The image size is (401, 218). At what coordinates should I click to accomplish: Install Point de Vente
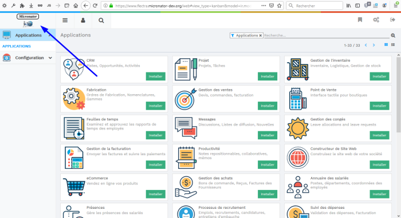pyautogui.click(x=379, y=106)
